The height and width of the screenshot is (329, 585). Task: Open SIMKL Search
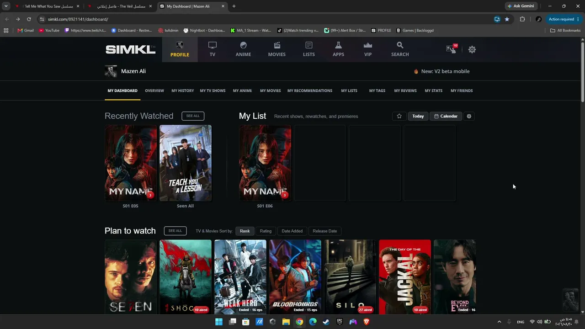400,49
